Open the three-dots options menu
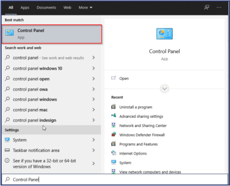 pos(219,7)
